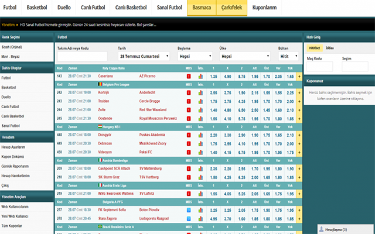Expand more bets plus for Oostende match
Screen dimensions: 375x234
pyautogui.click(x=299, y=118)
